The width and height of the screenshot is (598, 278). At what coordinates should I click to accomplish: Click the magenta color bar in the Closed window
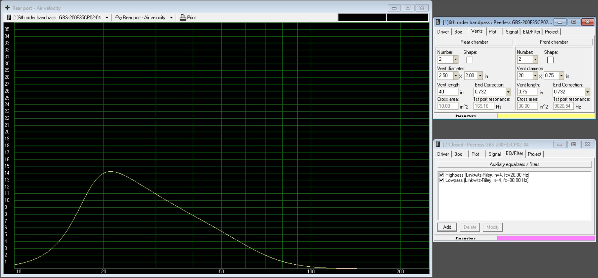coord(546,238)
